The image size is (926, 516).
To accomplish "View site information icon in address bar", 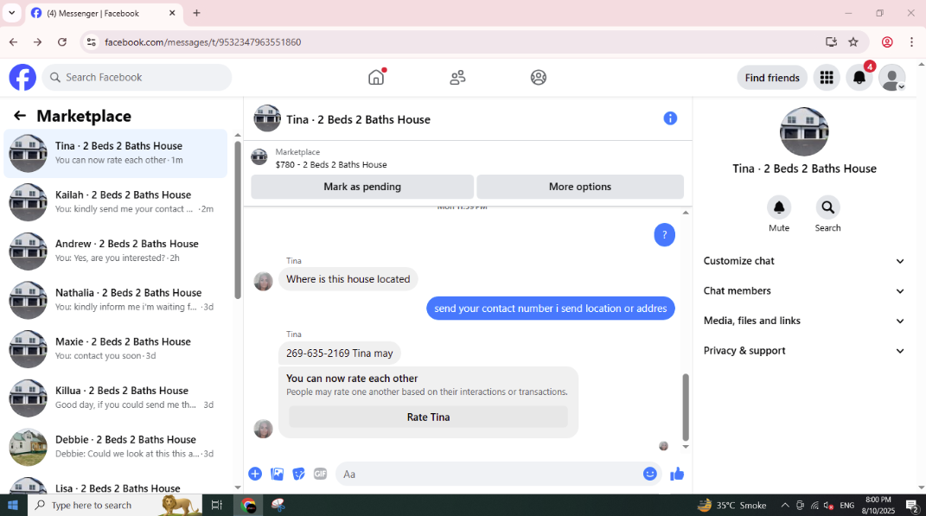I will coord(91,41).
